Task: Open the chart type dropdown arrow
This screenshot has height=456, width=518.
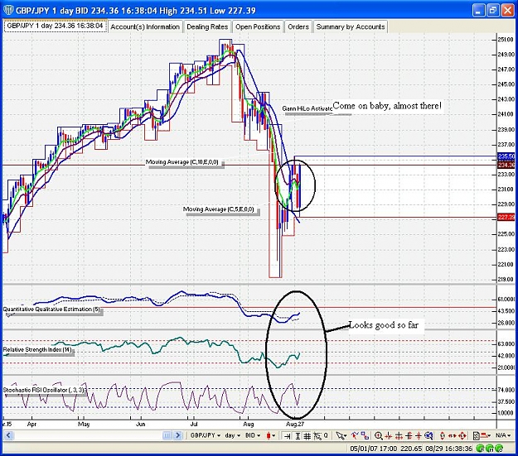Action: tap(274, 435)
